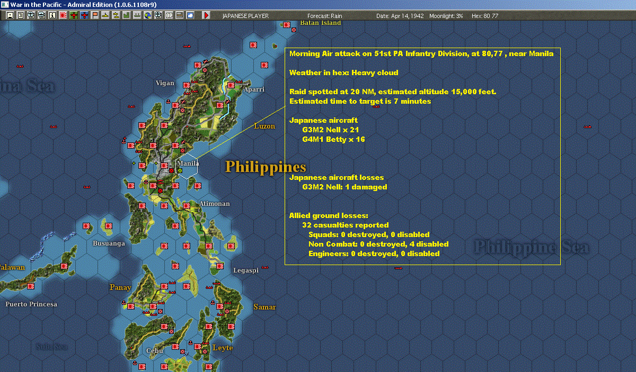Click the Japanese flag above Puerto Princesa
Viewport: 636px width, 372px height.
(x=30, y=286)
